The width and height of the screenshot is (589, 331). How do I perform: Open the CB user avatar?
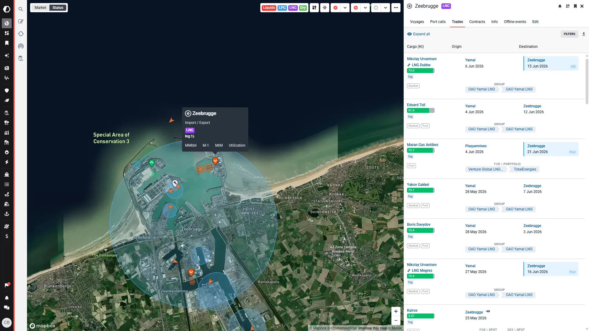pyautogui.click(x=7, y=322)
